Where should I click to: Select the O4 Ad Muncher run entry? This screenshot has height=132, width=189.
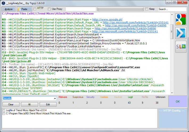pyautogui.click(x=64, y=70)
